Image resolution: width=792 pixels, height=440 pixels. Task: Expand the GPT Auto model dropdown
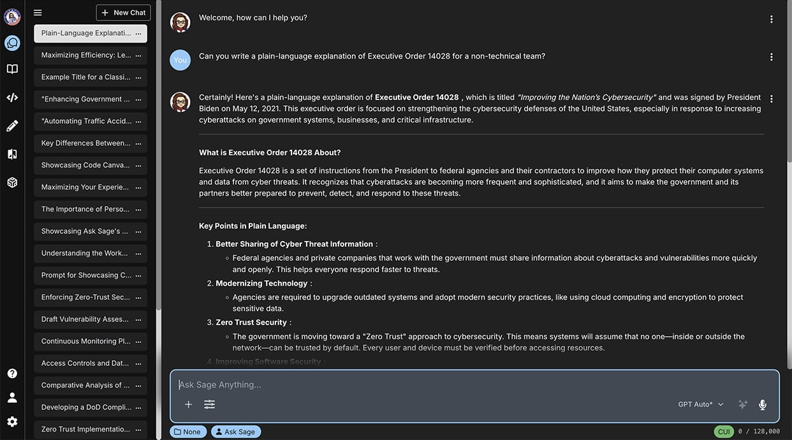[701, 404]
